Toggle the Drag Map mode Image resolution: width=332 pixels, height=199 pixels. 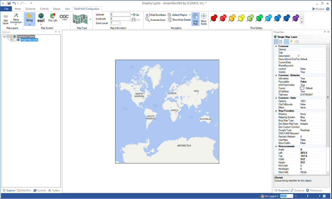tap(195, 19)
